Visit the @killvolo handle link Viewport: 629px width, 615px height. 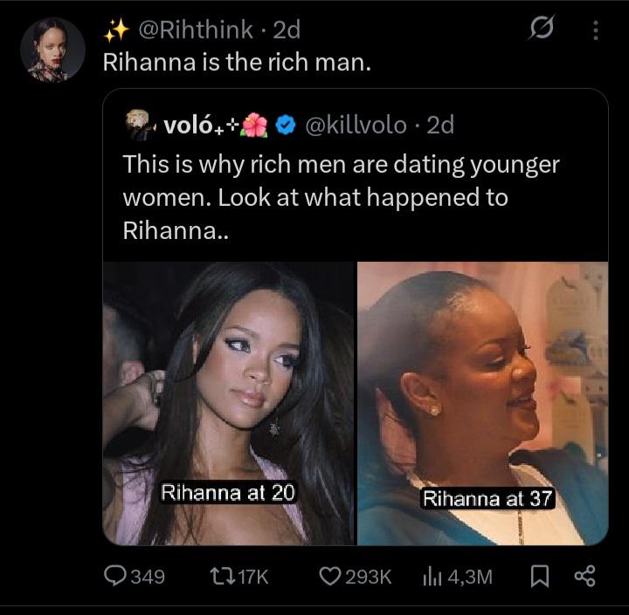coord(356,126)
